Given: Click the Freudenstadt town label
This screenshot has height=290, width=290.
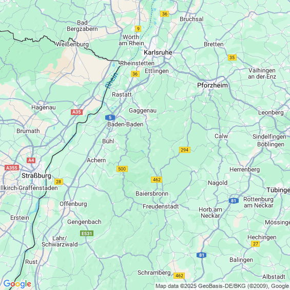Looking at the screenshot, I should pyautogui.click(x=161, y=206).
